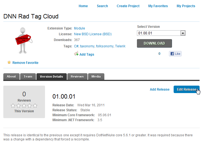
Task: Click the Add Tags tag icon
Action: coord(76,53)
